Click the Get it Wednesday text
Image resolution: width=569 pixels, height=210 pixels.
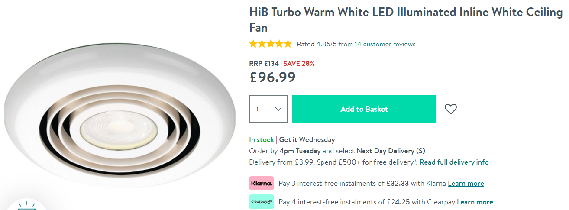coord(307,140)
